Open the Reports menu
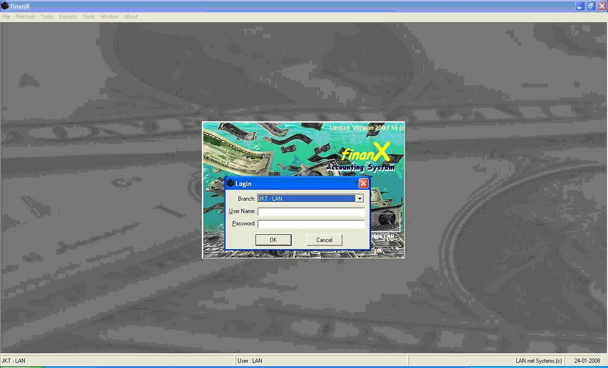This screenshot has height=368, width=608. 68,17
